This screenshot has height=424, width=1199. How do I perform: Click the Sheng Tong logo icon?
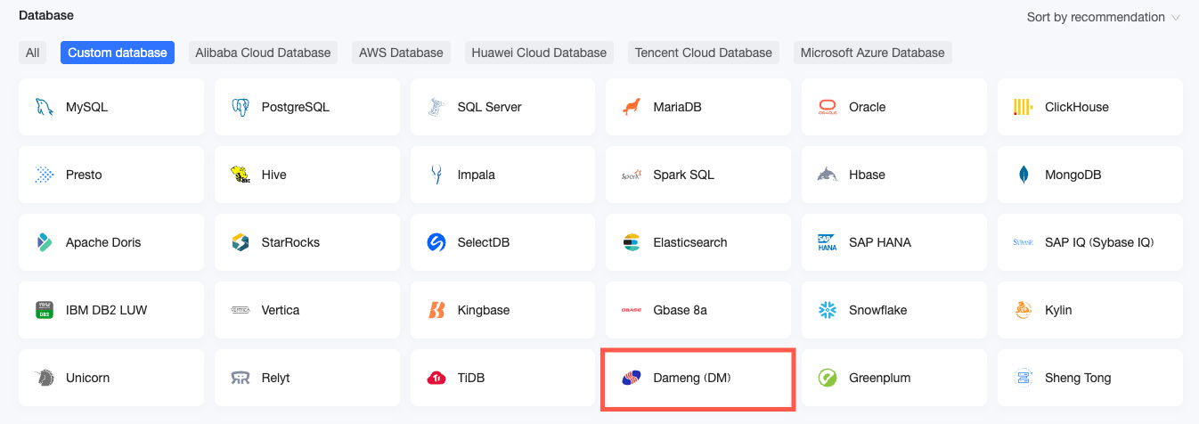coord(1024,378)
